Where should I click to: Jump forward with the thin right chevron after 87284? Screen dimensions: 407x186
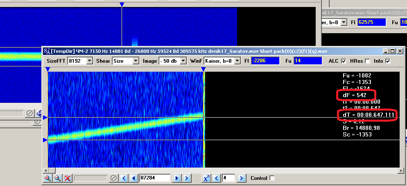pos(187,178)
